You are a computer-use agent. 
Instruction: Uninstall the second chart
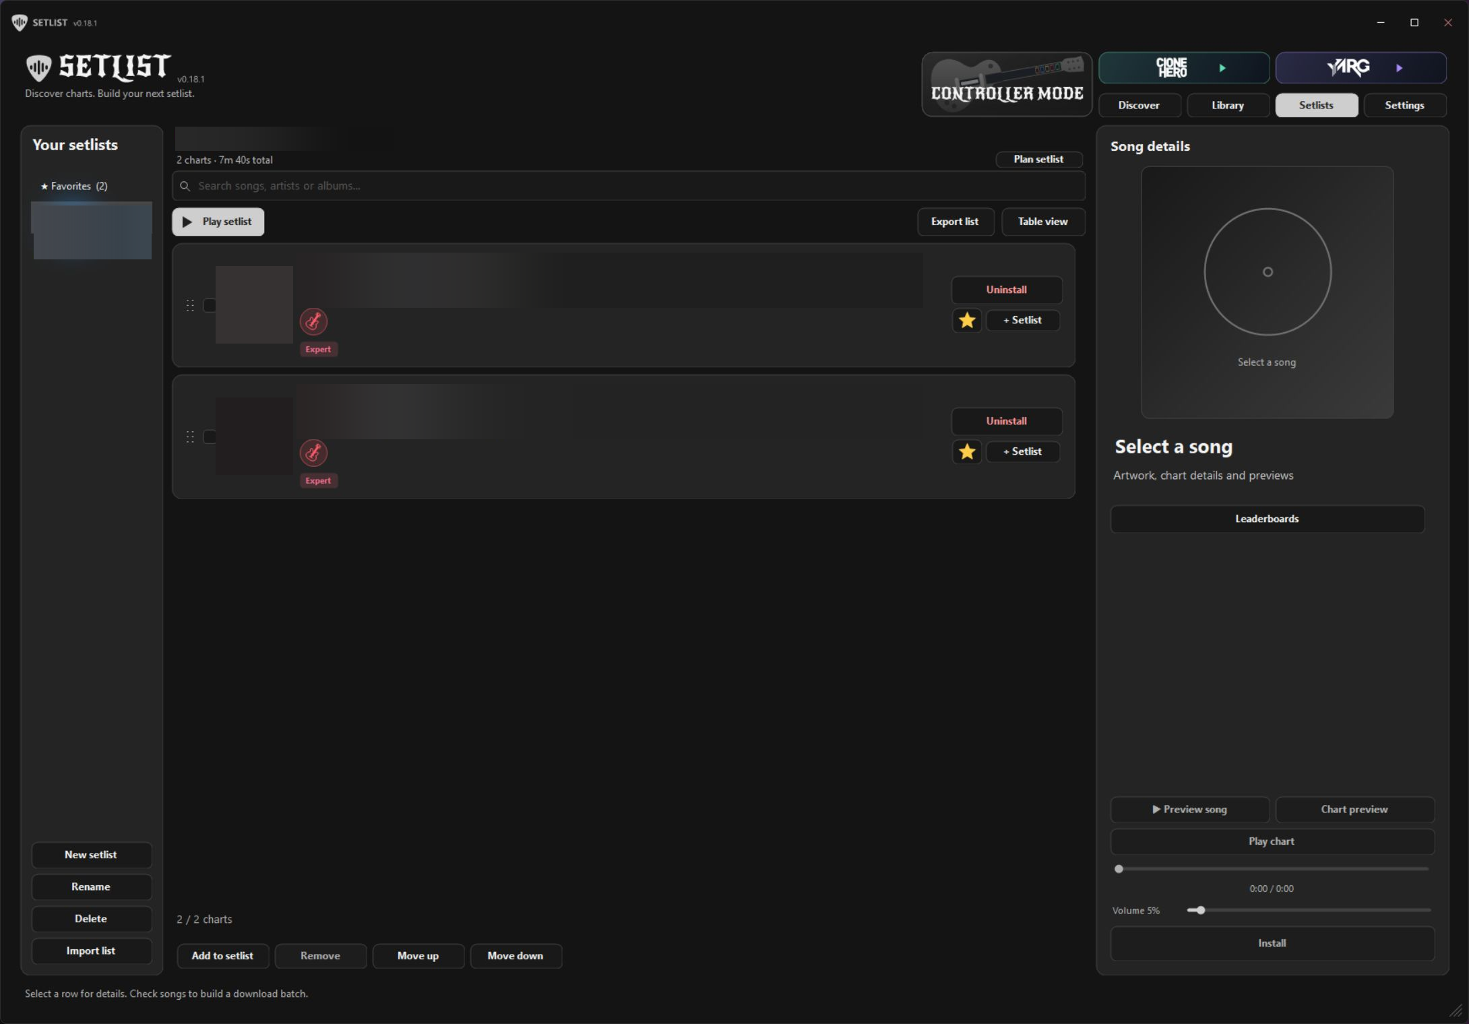1007,421
